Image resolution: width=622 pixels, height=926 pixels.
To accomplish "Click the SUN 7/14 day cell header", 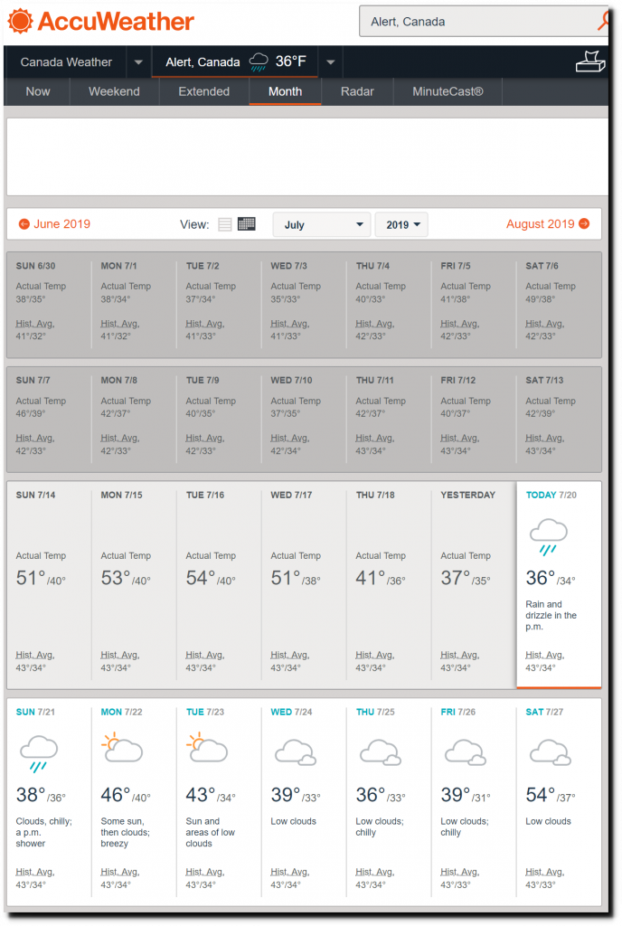I will click(35, 495).
